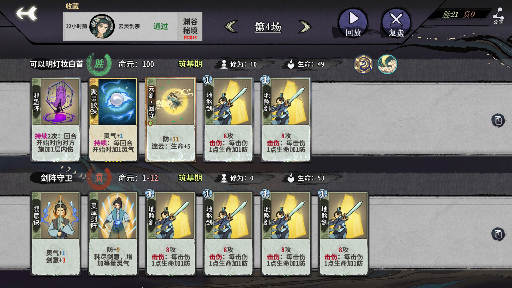Copy the 剑阵守卫 deck icon
512x288 pixels.
(498, 234)
